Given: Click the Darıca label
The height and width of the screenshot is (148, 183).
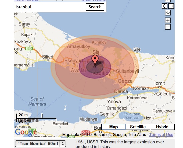Looking at the screenshot, I should pyautogui.click(x=121, y=91).
